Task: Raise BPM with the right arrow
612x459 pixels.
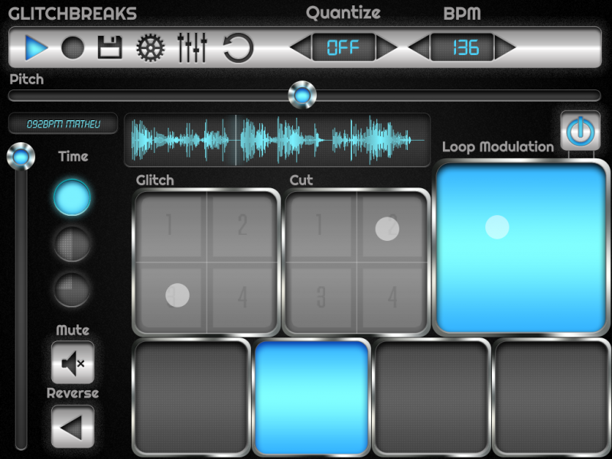Action: (505, 47)
